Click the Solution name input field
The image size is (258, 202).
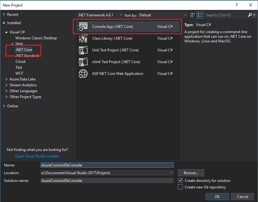coord(107,180)
